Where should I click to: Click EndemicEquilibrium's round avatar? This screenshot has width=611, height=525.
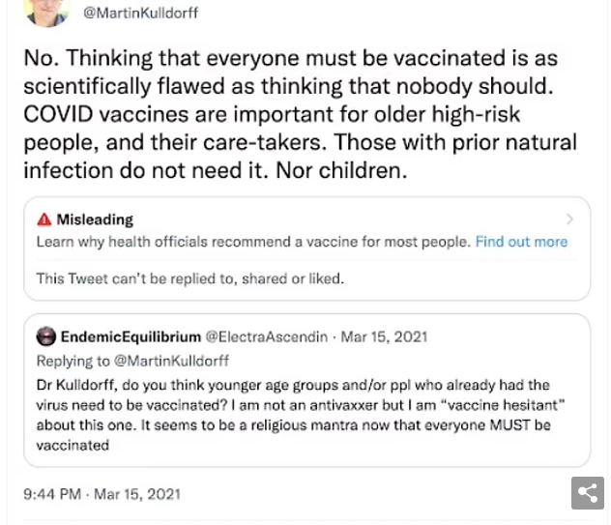pyautogui.click(x=46, y=335)
